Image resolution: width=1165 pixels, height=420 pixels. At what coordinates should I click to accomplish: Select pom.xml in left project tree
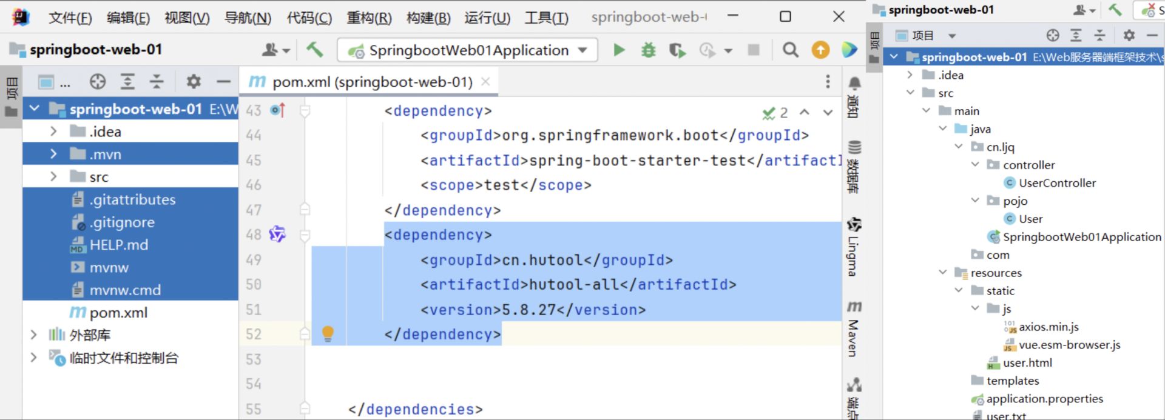(x=118, y=313)
